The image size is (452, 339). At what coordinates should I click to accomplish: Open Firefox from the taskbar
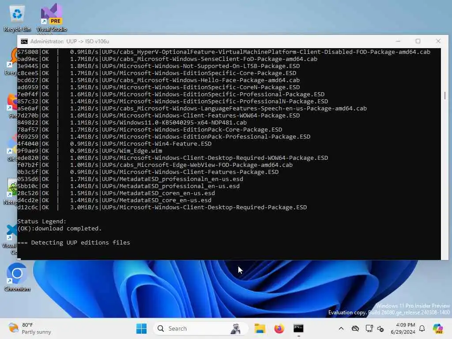point(279,328)
